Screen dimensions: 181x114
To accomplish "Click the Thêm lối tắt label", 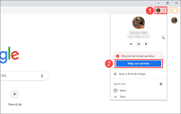I will [x=15, y=104].
